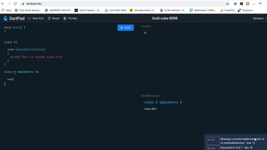Click the site lock icon in address bar
Viewport: 267px width, 150px height.
coord(23,4)
